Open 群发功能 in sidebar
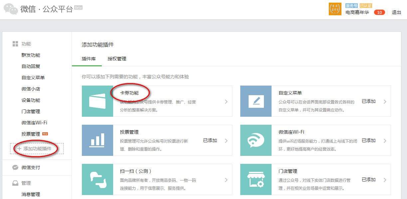Image resolution: width=407 pixels, height=199 pixels. pyautogui.click(x=31, y=55)
